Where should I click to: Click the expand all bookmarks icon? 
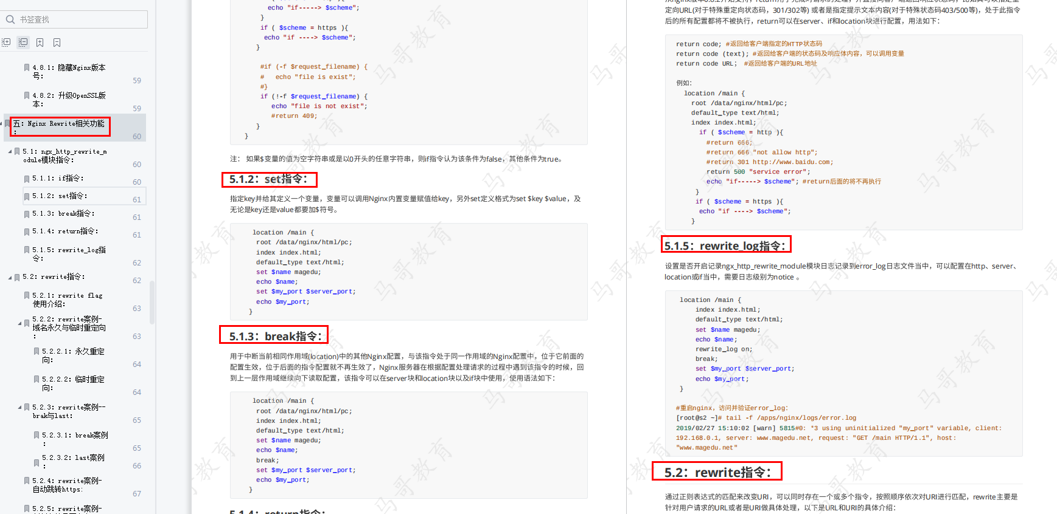[6, 43]
